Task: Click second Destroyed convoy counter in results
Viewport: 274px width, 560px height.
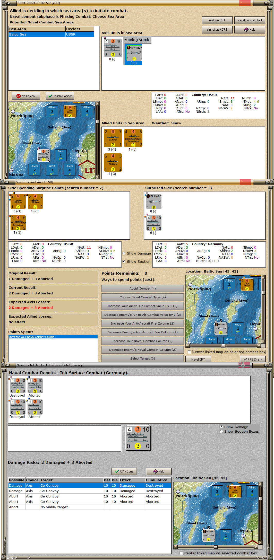Action: (x=18, y=407)
